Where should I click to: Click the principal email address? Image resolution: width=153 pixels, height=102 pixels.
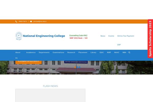(x=40, y=21)
